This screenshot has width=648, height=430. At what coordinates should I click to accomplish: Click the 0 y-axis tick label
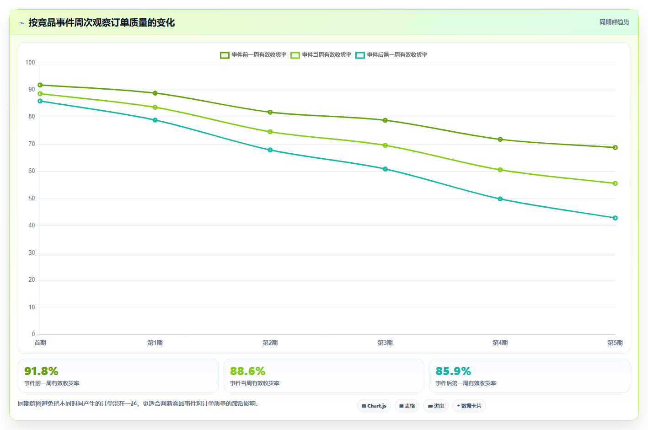tap(33, 334)
